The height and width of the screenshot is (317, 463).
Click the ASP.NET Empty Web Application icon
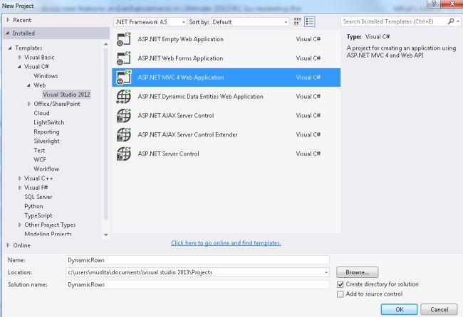[123, 39]
